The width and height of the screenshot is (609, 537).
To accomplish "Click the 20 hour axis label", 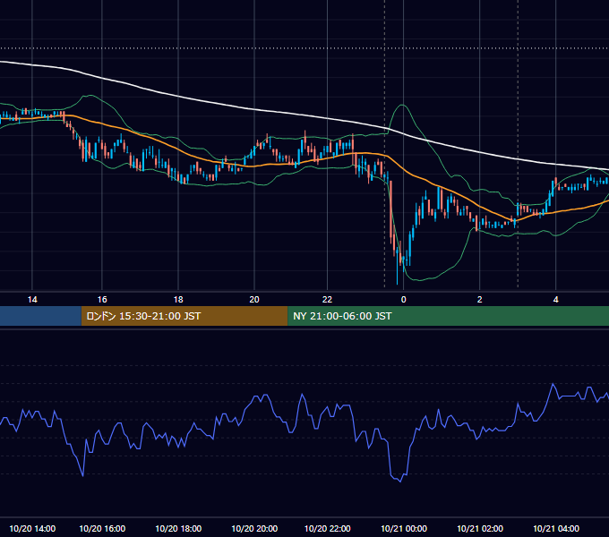I will (x=254, y=299).
